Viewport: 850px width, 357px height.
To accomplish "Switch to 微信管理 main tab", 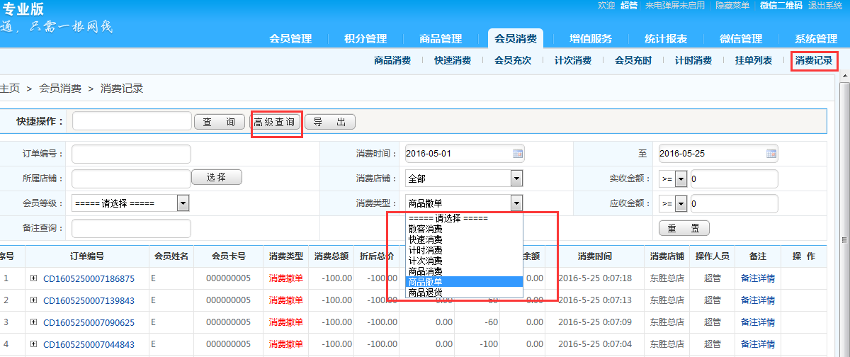I will tap(741, 39).
